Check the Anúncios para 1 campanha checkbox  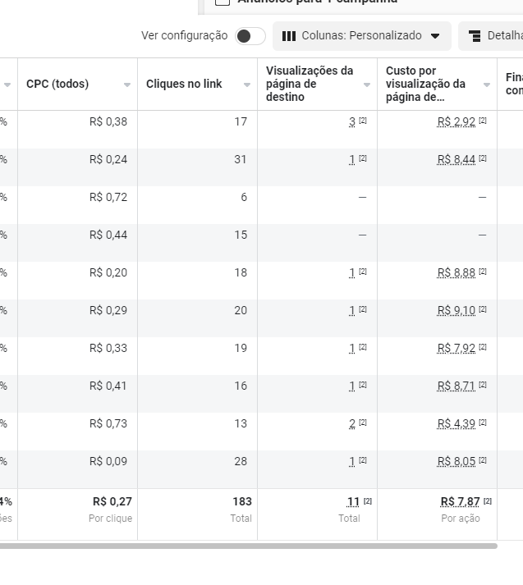point(223,2)
